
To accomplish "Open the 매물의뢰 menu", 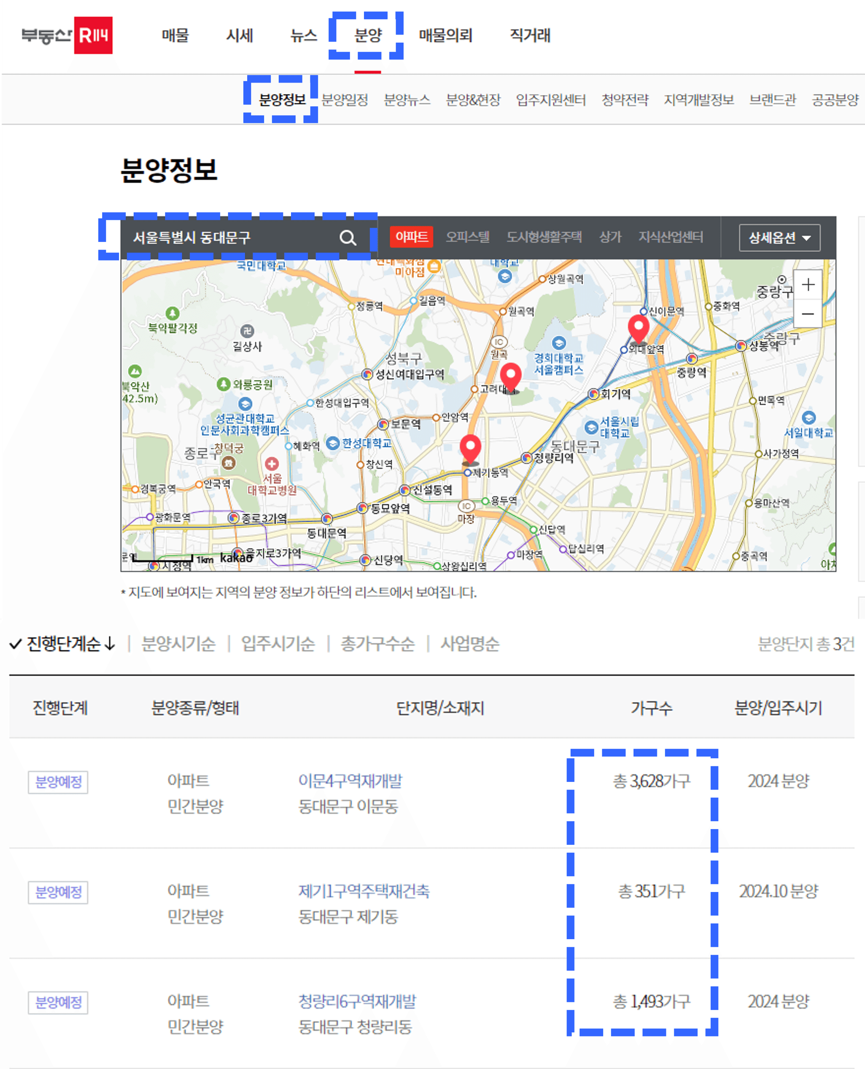I will point(445,35).
